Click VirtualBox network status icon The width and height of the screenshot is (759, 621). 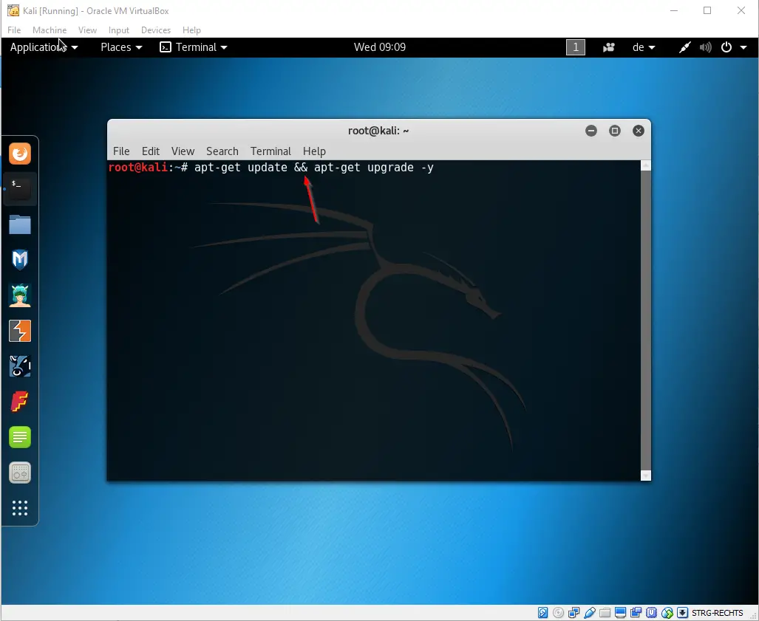pyautogui.click(x=573, y=613)
